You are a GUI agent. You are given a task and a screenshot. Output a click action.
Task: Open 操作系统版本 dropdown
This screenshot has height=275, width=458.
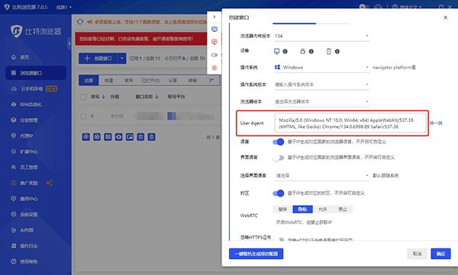click(x=321, y=85)
